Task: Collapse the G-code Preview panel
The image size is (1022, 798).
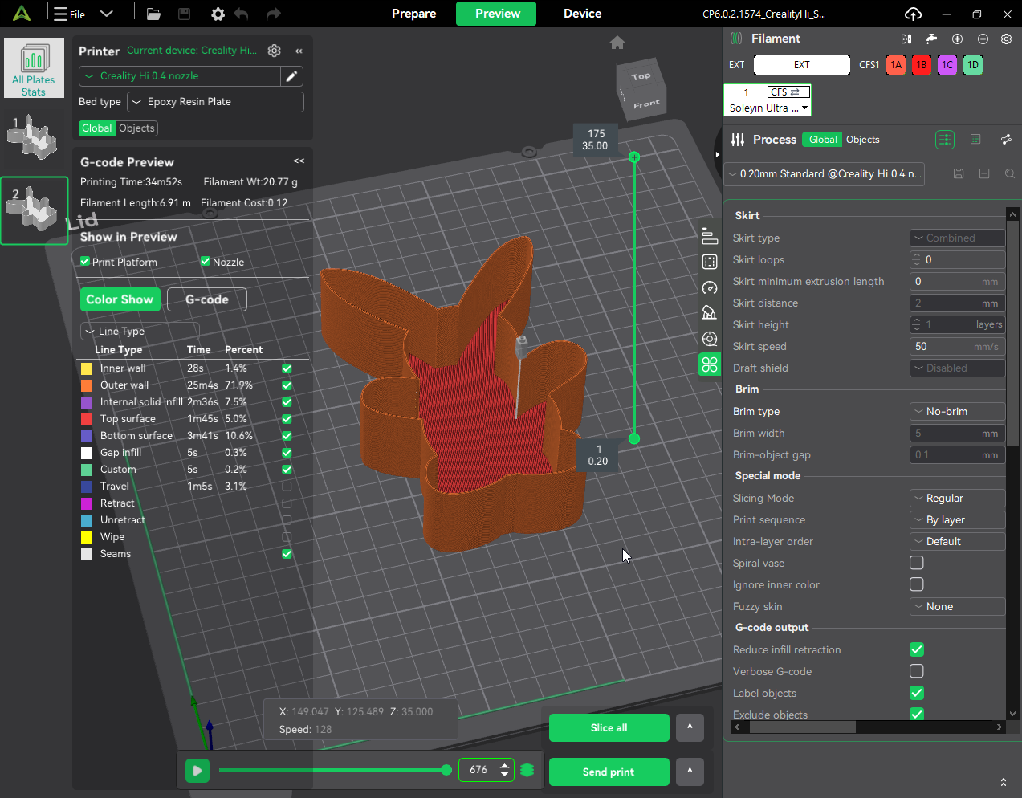Action: click(x=299, y=161)
